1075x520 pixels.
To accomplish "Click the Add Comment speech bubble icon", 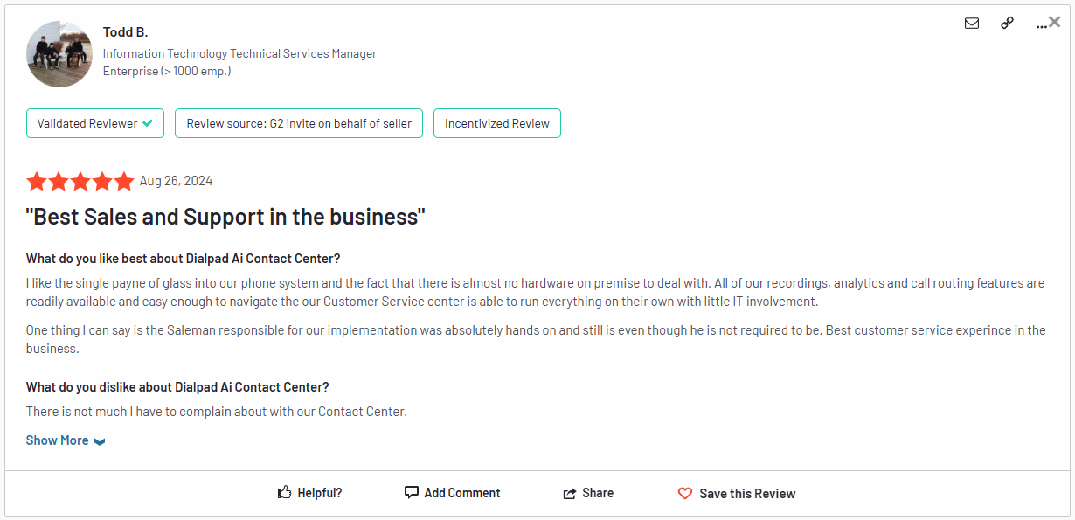I will click(x=411, y=491).
